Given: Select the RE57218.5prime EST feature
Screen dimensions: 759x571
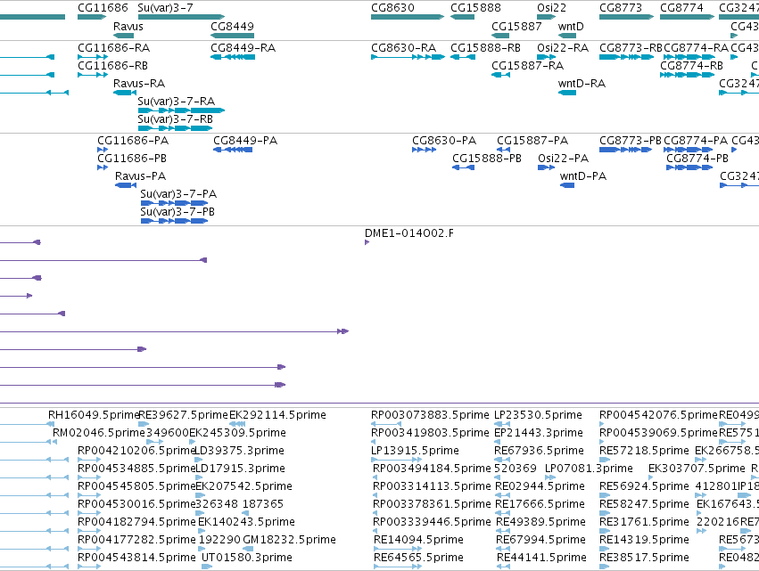Looking at the screenshot, I should click(605, 460).
